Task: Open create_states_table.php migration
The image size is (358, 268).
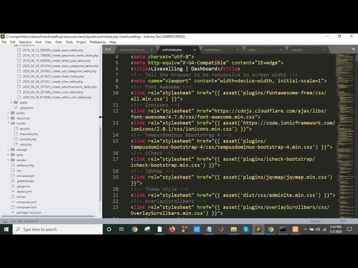Action: (x=53, y=76)
